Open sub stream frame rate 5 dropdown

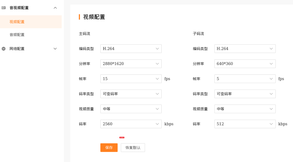pos(245,79)
